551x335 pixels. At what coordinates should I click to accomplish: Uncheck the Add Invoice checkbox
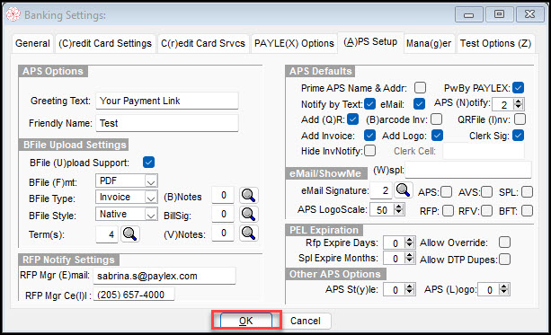369,136
